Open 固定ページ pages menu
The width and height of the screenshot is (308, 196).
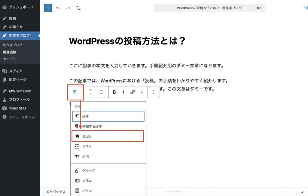20,80
